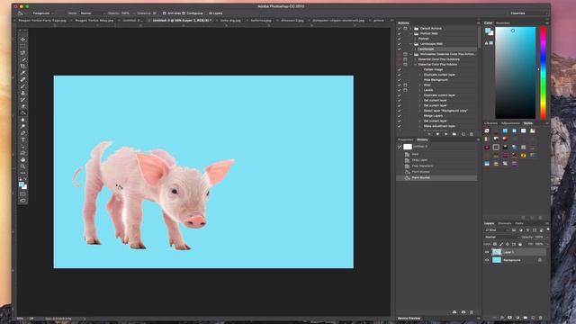576x324 pixels.
Task: Create new snapshot in History panel
Action: point(463,312)
